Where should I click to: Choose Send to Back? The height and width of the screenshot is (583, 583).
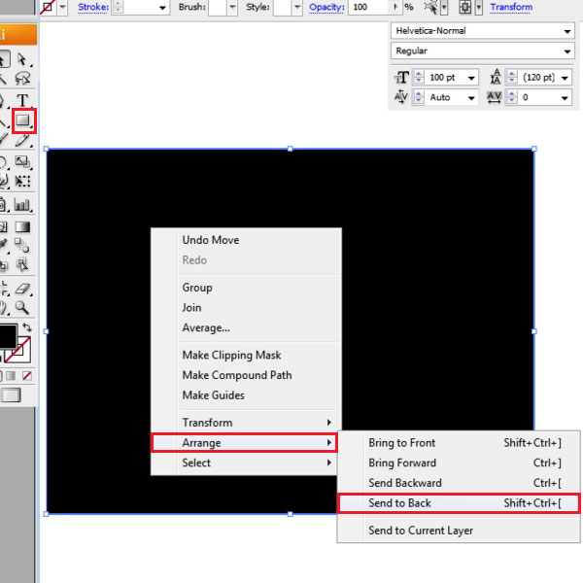459,503
